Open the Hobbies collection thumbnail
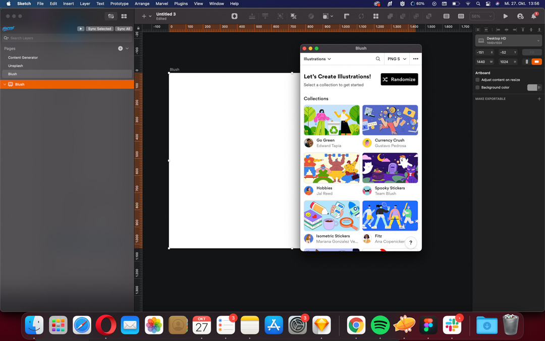This screenshot has width=545, height=341. click(332, 168)
